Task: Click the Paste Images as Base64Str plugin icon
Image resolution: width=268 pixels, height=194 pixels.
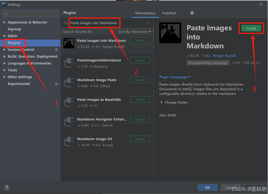Action: [x=69, y=102]
